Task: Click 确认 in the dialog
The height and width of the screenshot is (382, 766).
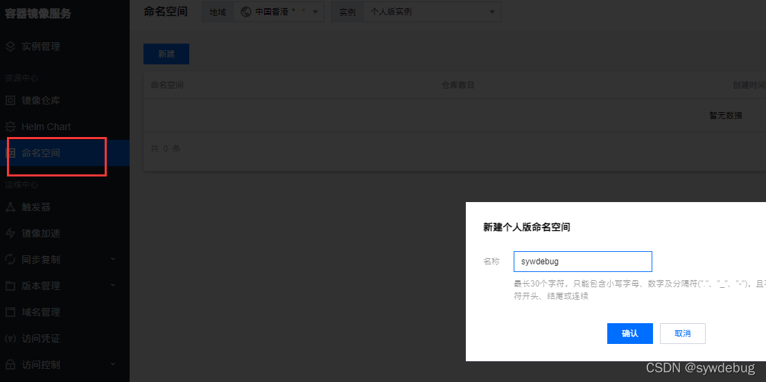Action: point(629,334)
